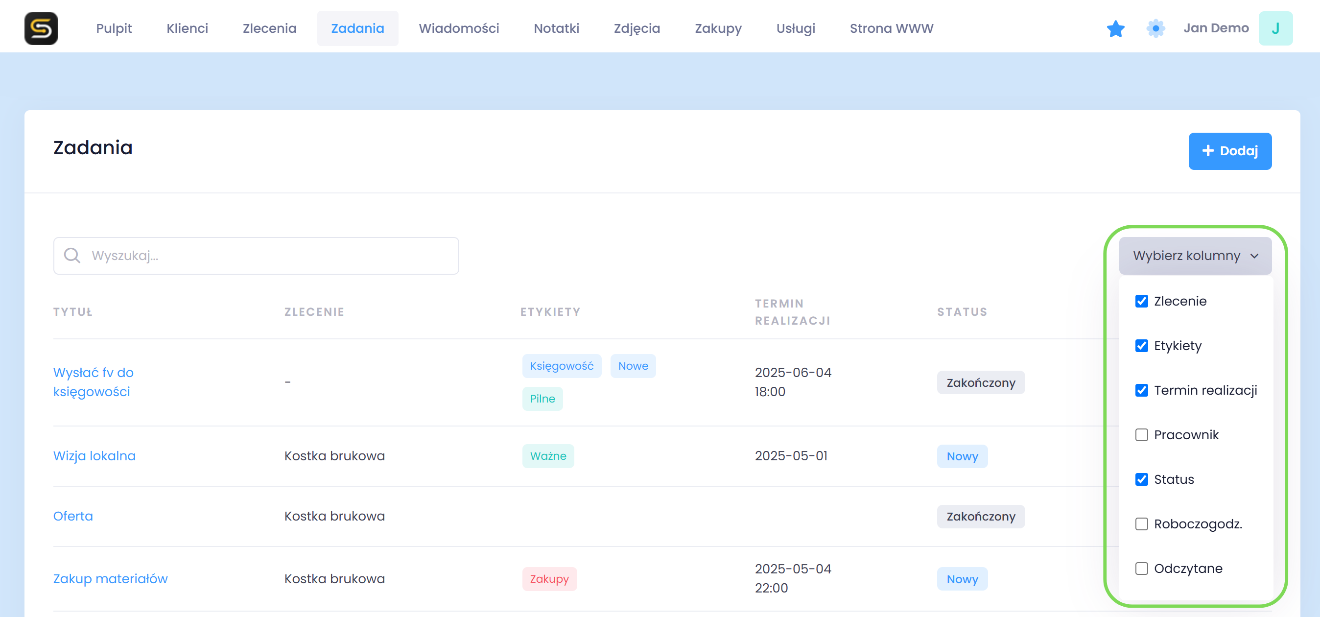Select the Zadania tab
Viewport: 1320px width, 617px height.
click(357, 28)
